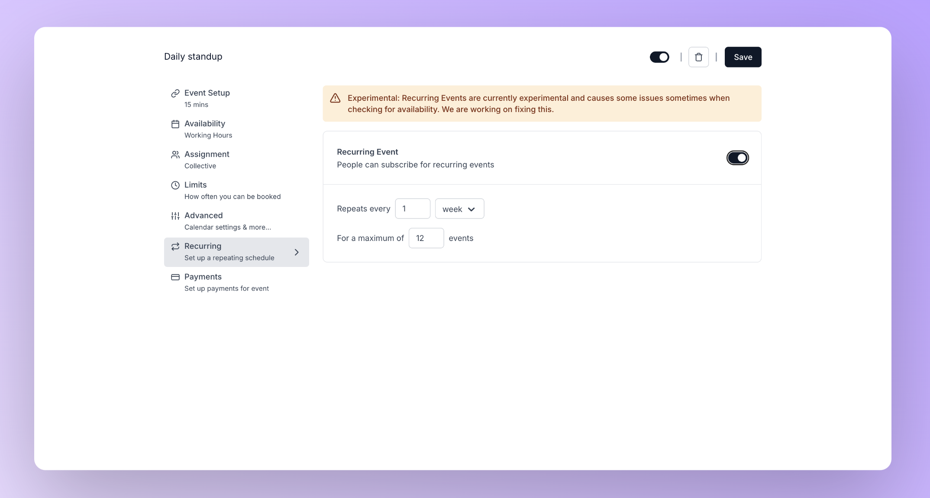
Task: Click the Availability calendar icon
Action: [175, 124]
